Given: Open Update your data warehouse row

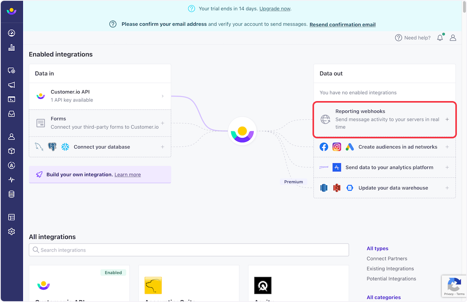Looking at the screenshot, I should coord(384,188).
